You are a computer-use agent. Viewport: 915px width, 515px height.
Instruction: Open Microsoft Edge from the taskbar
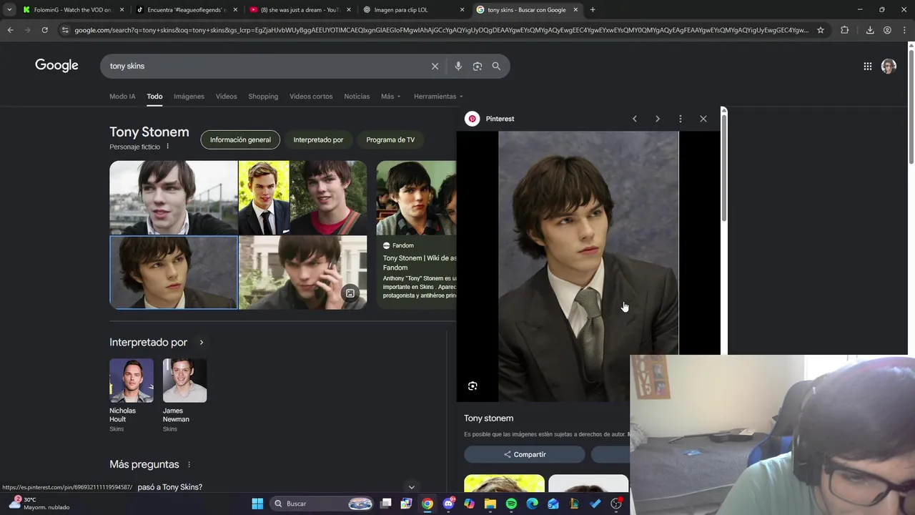532,504
